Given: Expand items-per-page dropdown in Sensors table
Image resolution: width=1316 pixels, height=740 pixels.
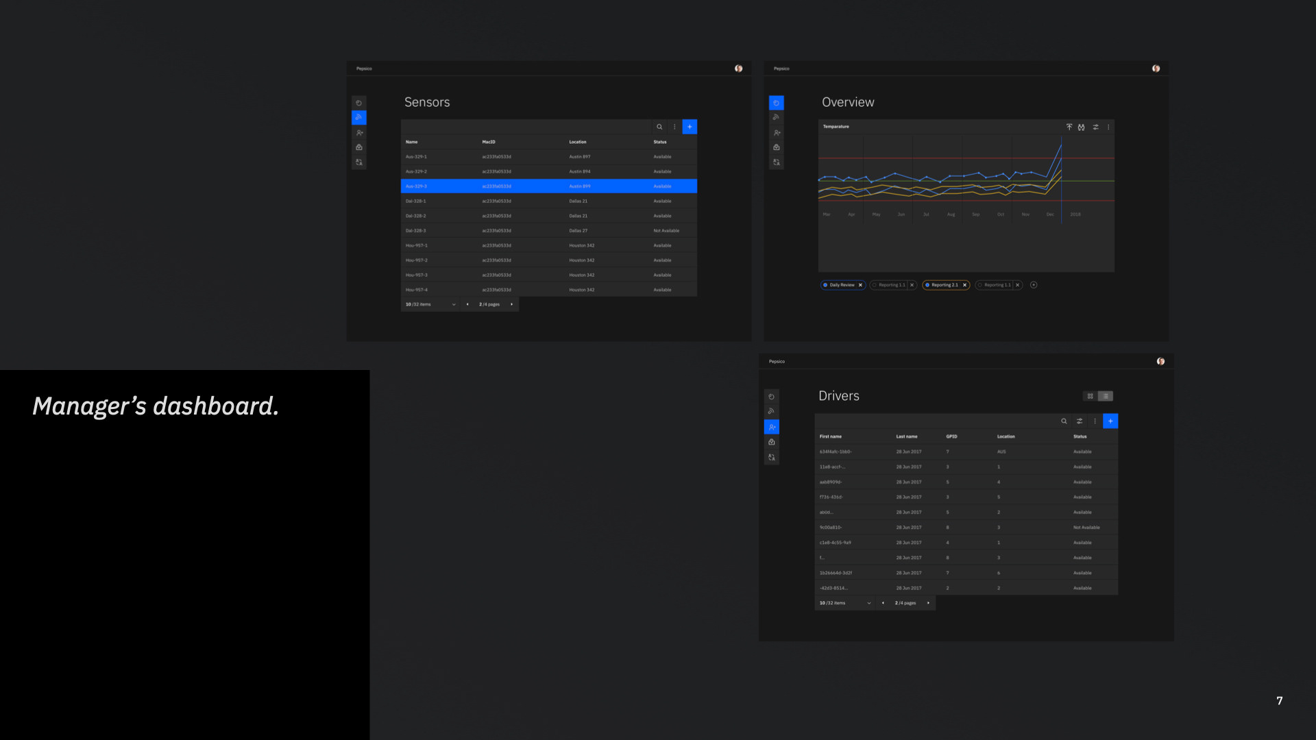Looking at the screenshot, I should (454, 305).
